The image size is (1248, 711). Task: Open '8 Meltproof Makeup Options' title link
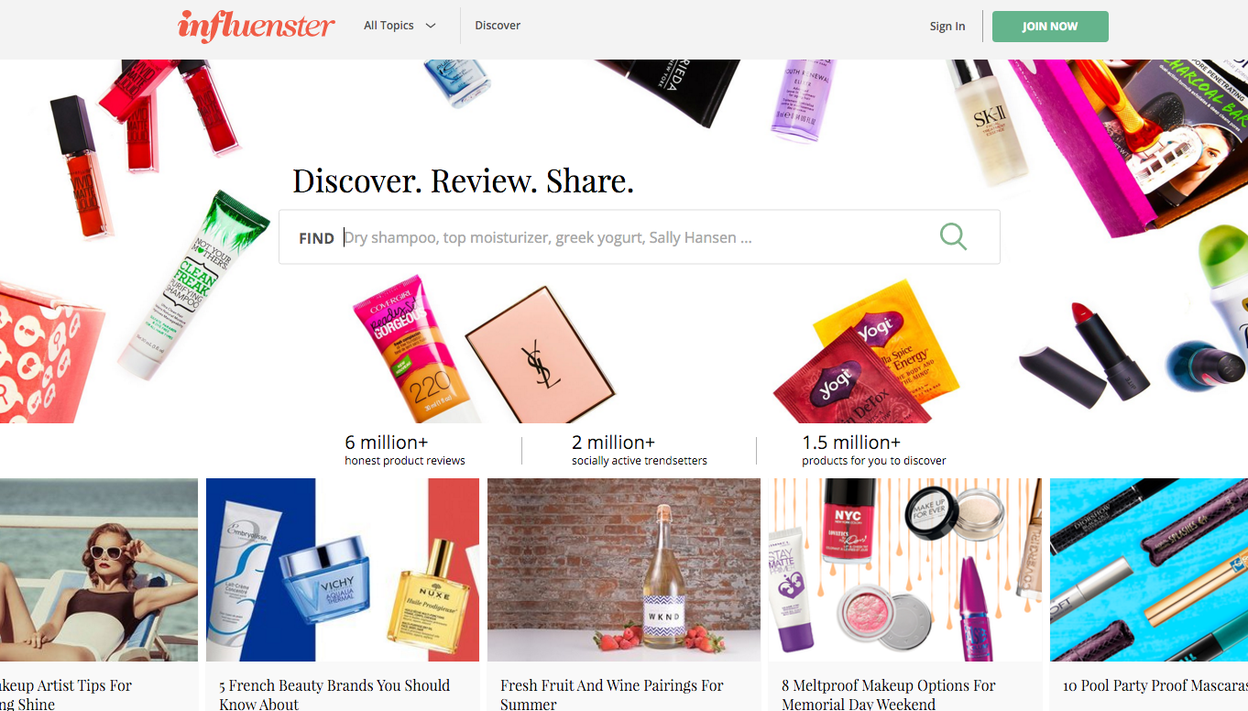889,695
